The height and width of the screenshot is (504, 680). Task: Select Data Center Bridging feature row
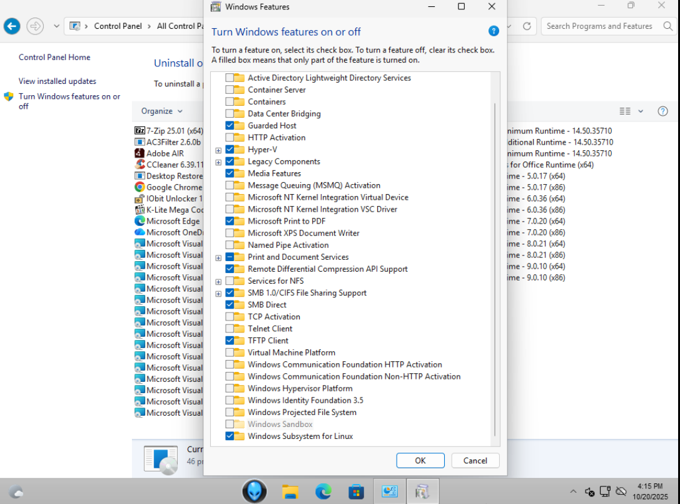pyautogui.click(x=284, y=114)
